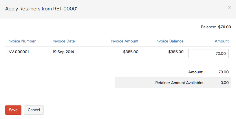Click the $385.00 value under Invoice Balance
Image resolution: width=236 pixels, height=119 pixels.
coord(176,52)
